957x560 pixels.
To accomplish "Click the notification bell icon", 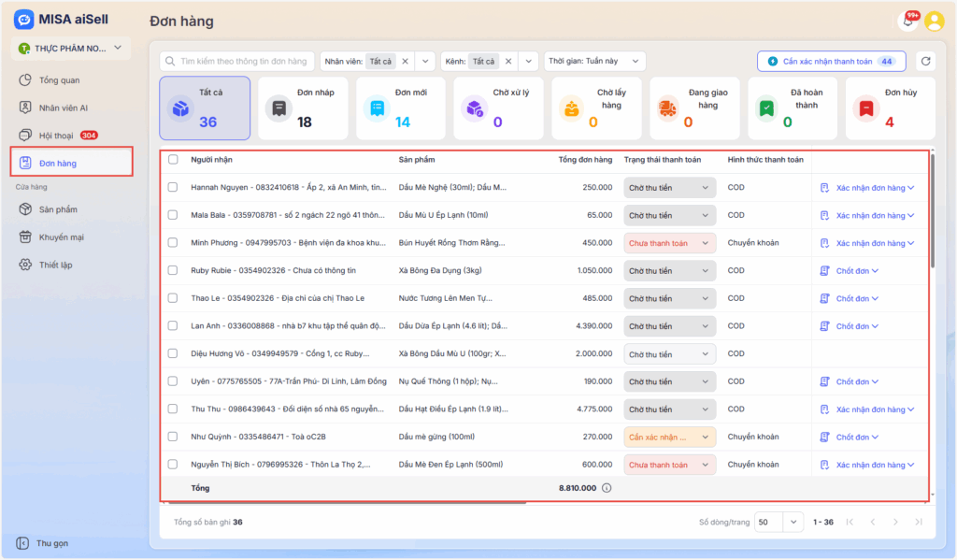I will (x=907, y=21).
